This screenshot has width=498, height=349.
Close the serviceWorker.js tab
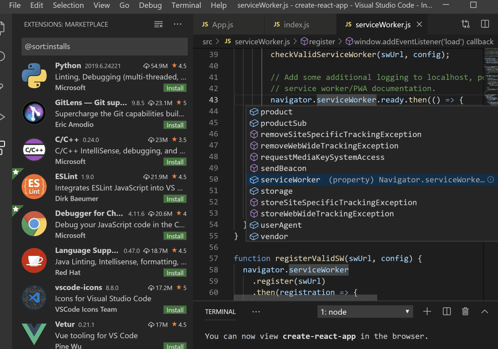click(x=419, y=24)
